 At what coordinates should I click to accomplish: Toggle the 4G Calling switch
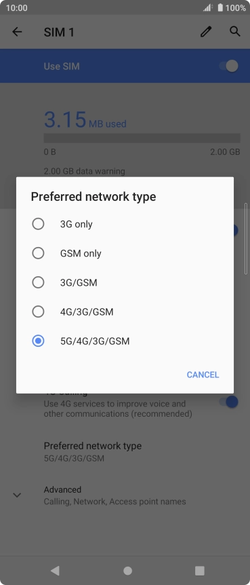[228, 402]
